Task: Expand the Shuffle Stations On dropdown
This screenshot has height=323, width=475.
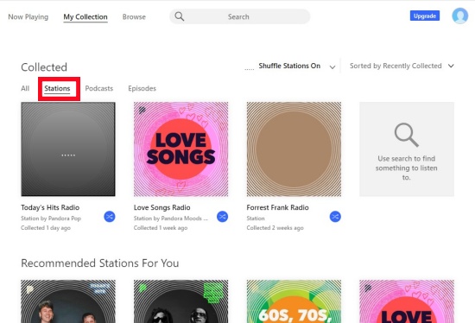Action: (332, 66)
